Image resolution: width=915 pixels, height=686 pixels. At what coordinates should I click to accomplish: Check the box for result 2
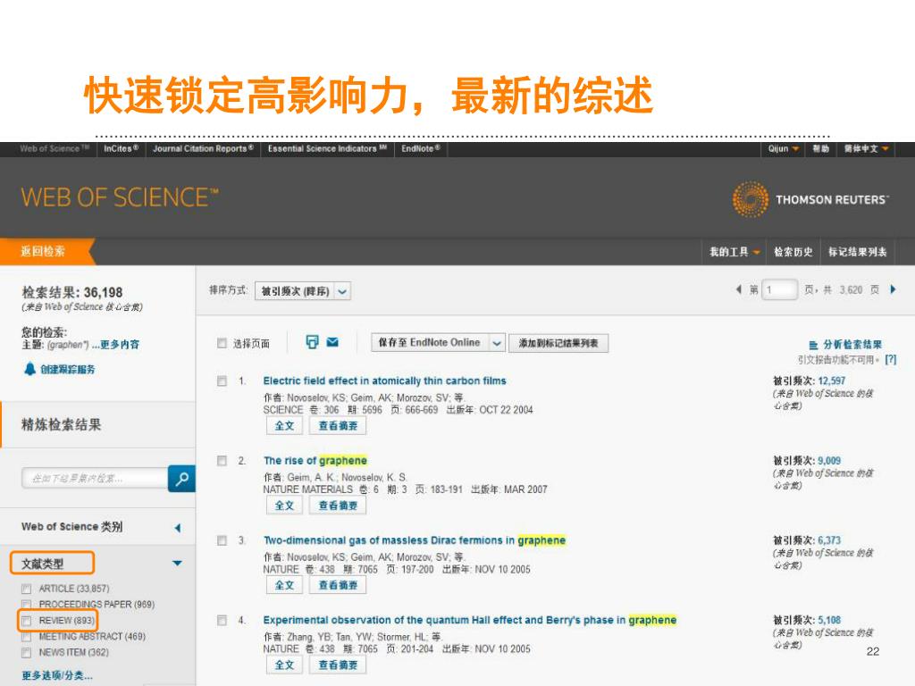point(222,461)
